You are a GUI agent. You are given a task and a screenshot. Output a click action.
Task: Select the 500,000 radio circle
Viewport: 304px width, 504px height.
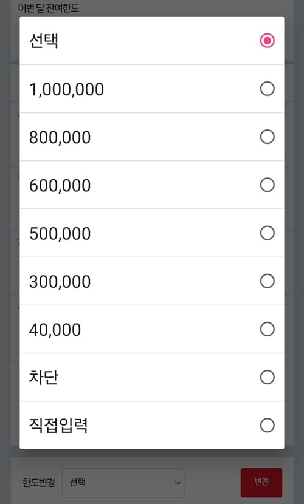click(x=267, y=233)
